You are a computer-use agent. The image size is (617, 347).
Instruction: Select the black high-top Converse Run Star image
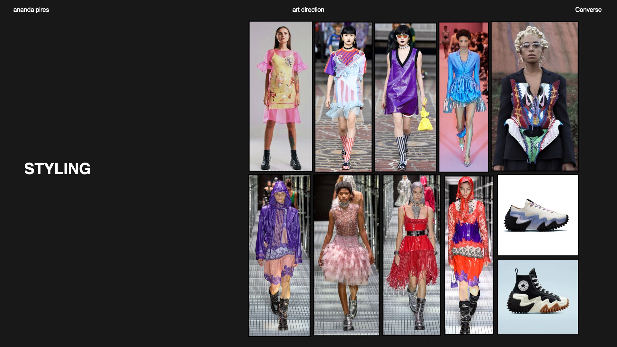538,297
